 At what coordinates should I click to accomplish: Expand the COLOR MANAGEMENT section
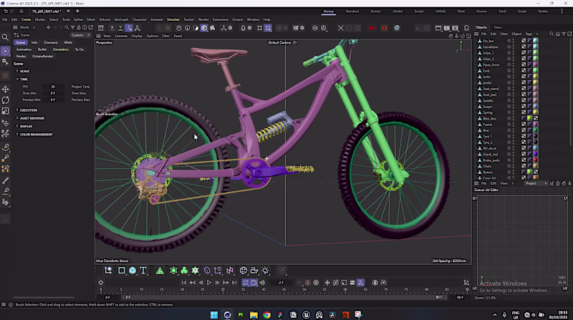click(17, 134)
